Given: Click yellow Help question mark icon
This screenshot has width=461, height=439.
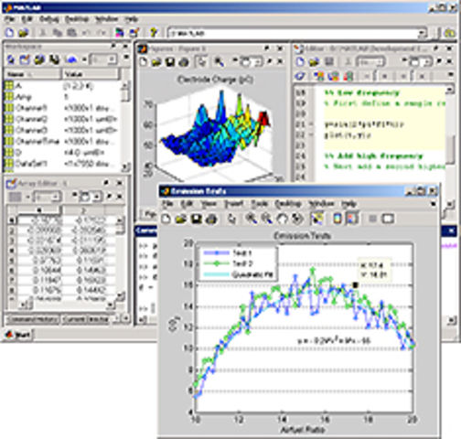Looking at the screenshot, I should 154,33.
